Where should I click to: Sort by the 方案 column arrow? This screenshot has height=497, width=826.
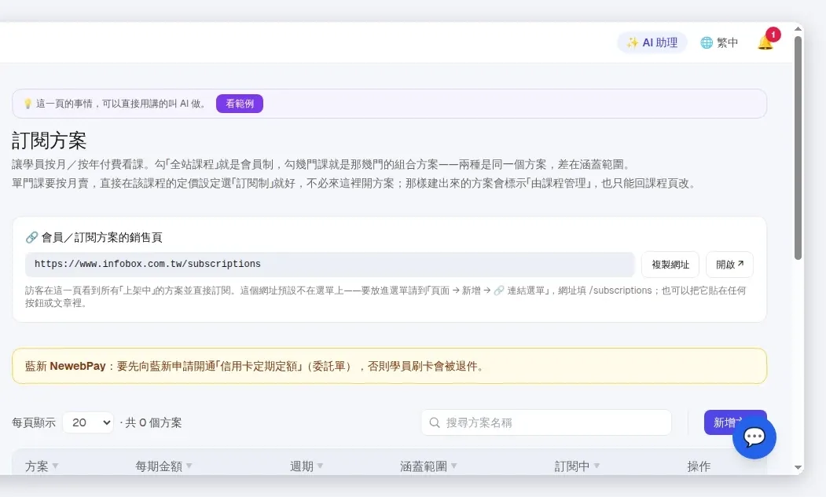(55, 466)
